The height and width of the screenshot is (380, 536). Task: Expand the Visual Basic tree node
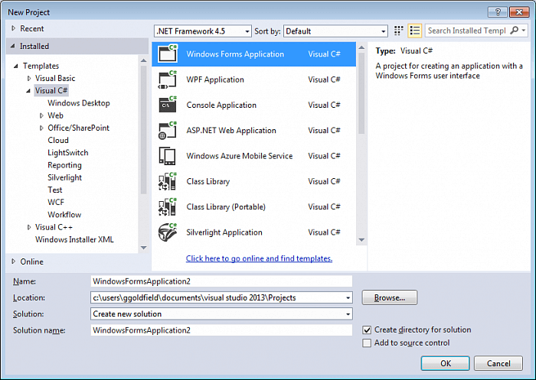click(30, 79)
